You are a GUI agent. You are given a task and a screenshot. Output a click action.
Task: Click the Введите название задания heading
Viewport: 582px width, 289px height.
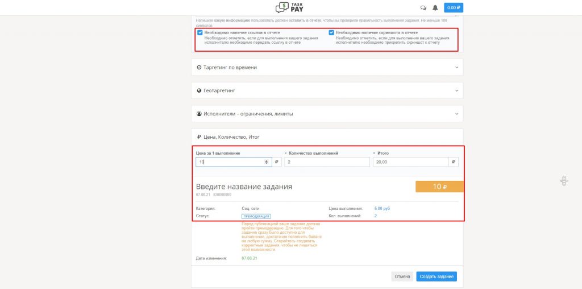click(x=244, y=187)
